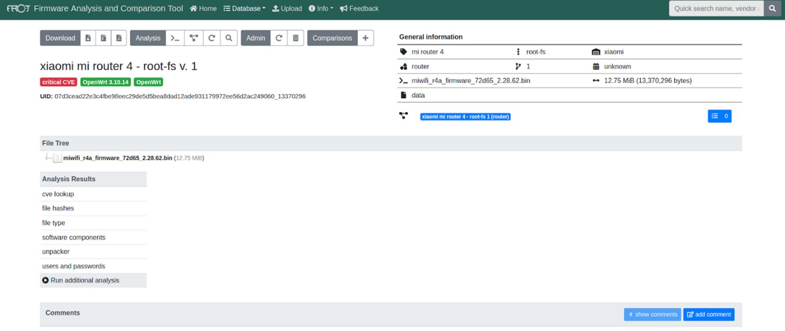Click the file icon of miwifi firmware in File Tree
785x331 pixels.
(57, 158)
